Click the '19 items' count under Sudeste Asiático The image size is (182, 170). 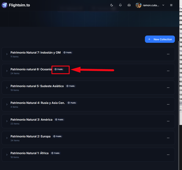(15, 90)
